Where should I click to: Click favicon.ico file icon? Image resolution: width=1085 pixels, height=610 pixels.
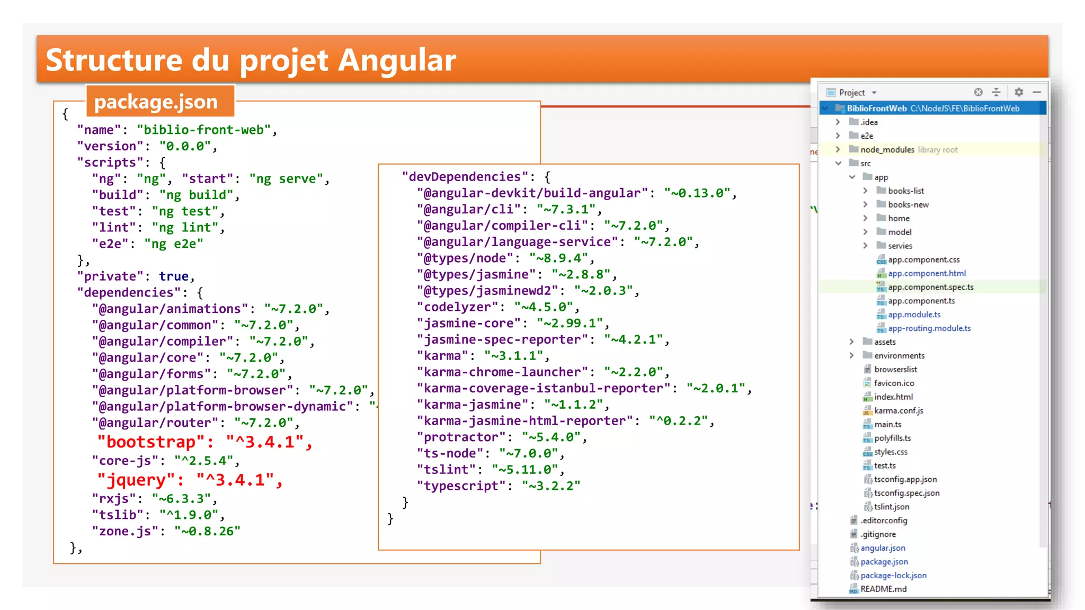coord(867,383)
